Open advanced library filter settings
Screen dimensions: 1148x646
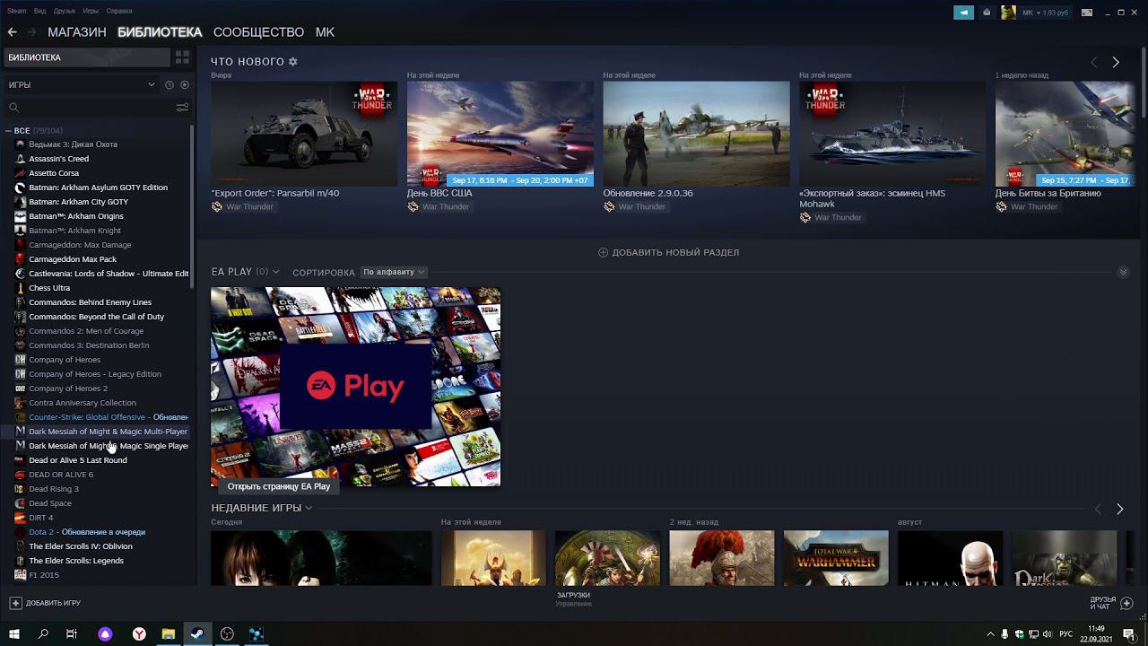pos(182,108)
